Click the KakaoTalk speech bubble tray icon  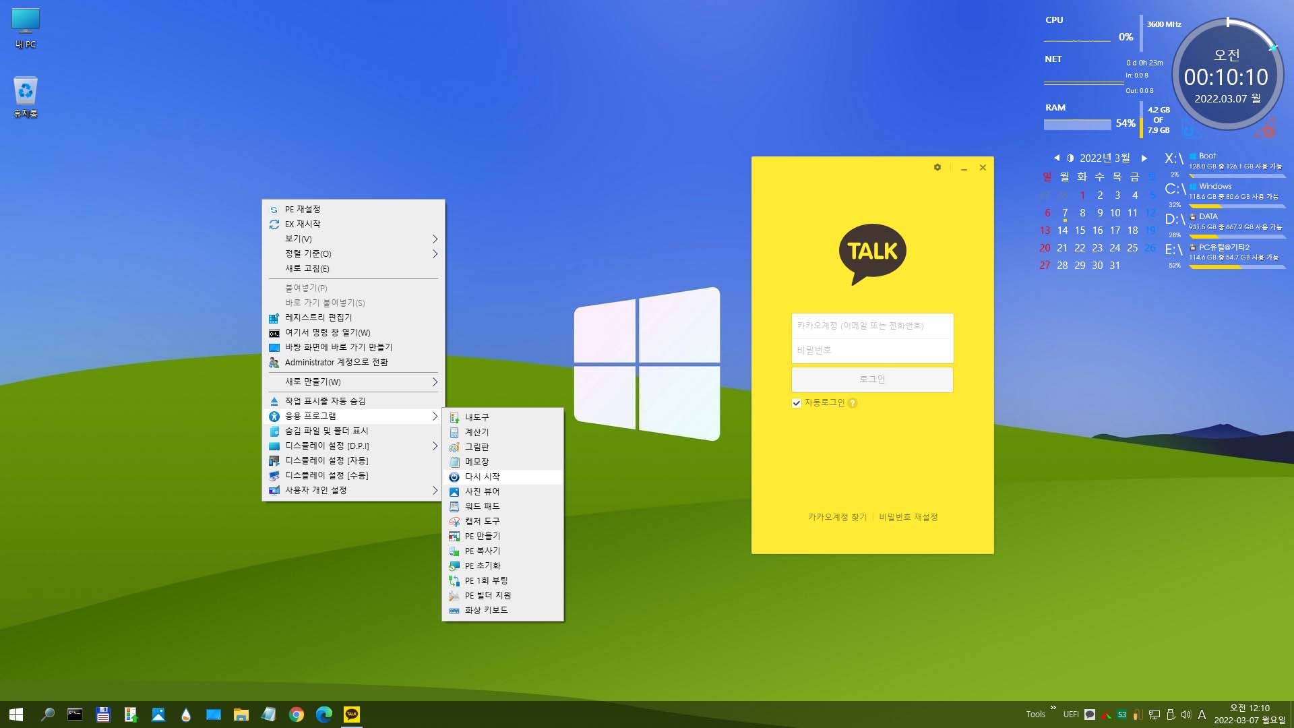[1090, 715]
